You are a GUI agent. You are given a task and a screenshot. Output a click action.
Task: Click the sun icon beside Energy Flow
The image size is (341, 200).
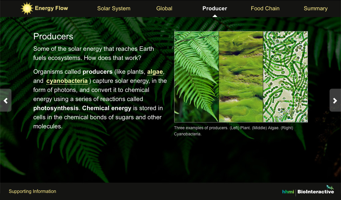point(27,8)
